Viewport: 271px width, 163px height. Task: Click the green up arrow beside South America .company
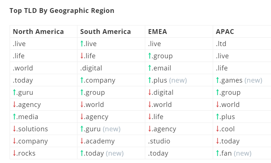pyautogui.click(x=82, y=80)
